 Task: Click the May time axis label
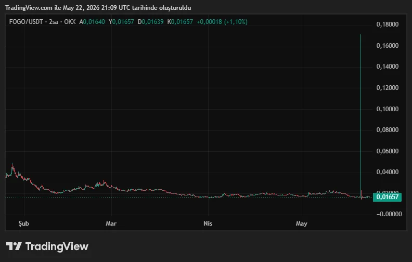tap(302, 224)
